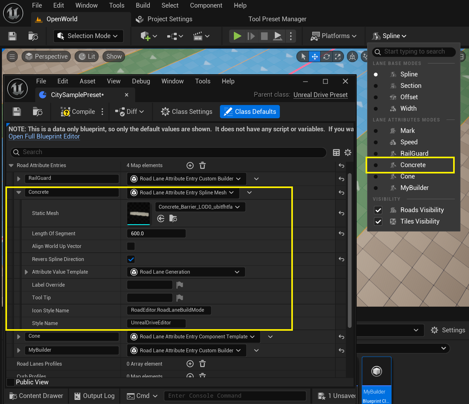The height and width of the screenshot is (404, 469).
Task: Select the viewport Select objects tool
Action: tap(303, 56)
